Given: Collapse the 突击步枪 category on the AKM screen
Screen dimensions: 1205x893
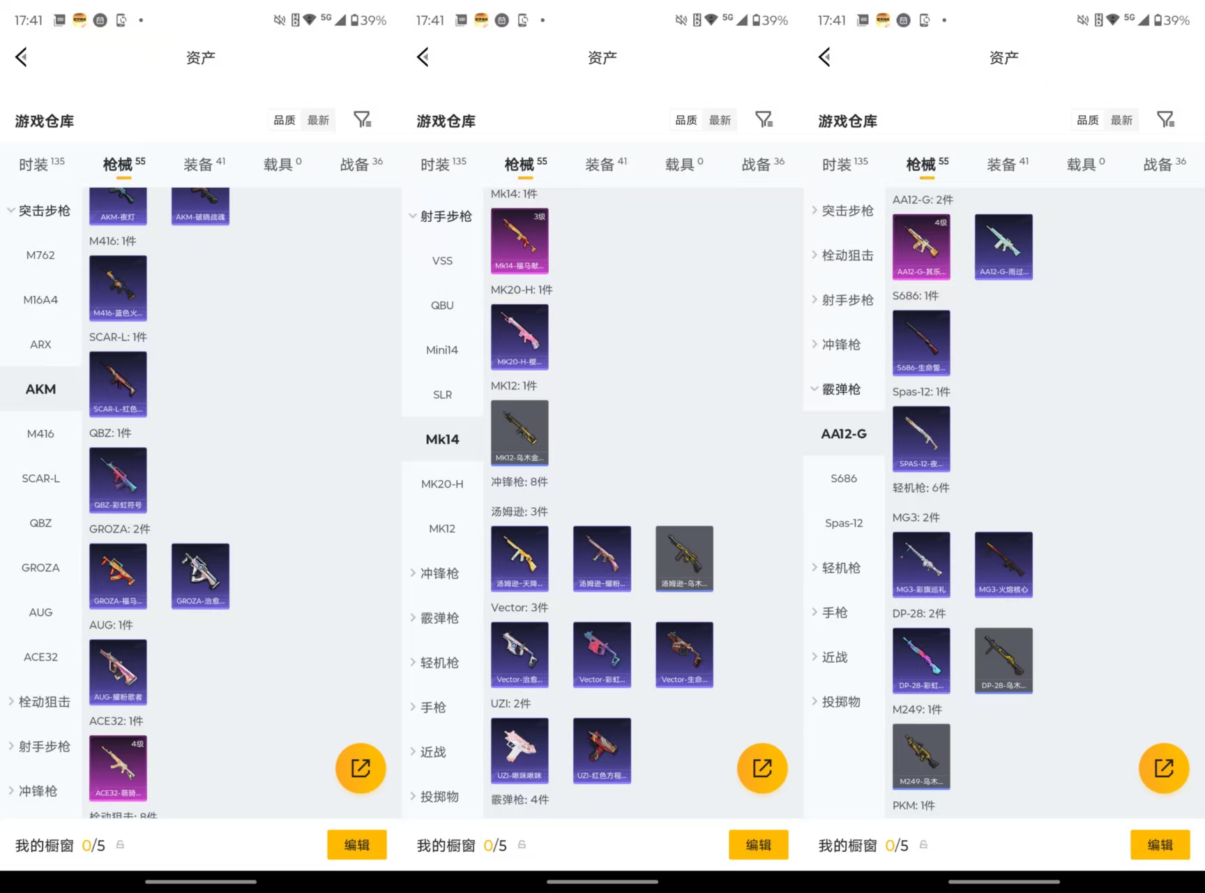Looking at the screenshot, I should point(40,211).
